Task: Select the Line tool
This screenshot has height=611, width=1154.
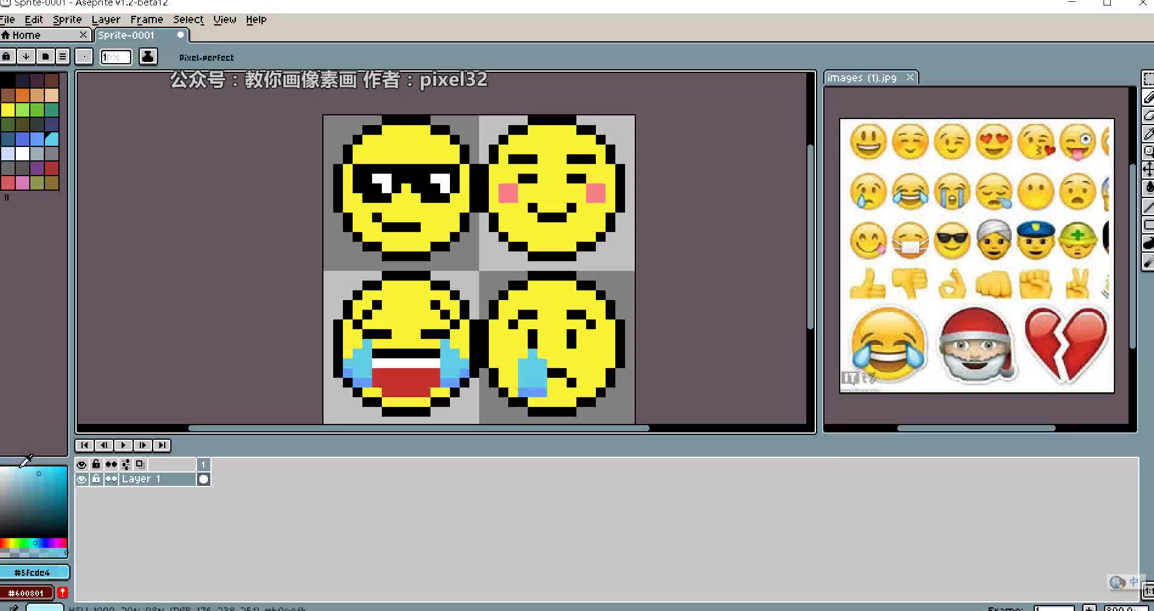Action: click(1148, 207)
